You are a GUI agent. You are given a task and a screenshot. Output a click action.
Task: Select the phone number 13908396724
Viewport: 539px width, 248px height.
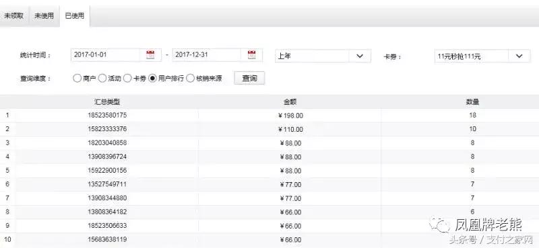[107, 157]
